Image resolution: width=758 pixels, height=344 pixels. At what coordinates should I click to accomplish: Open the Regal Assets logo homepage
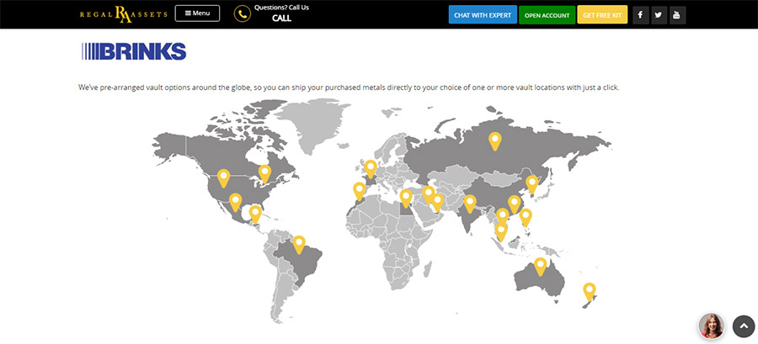(x=124, y=14)
